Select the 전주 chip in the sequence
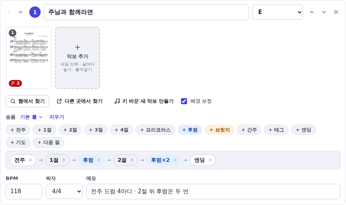 20,160
